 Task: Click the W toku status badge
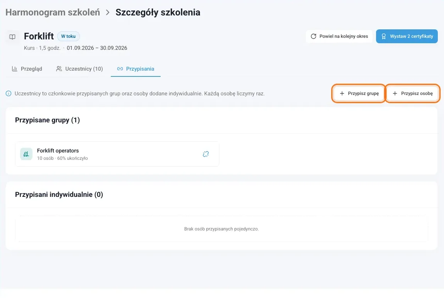tap(68, 36)
